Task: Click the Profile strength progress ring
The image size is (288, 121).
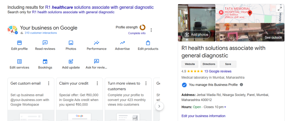Action: pos(143,28)
